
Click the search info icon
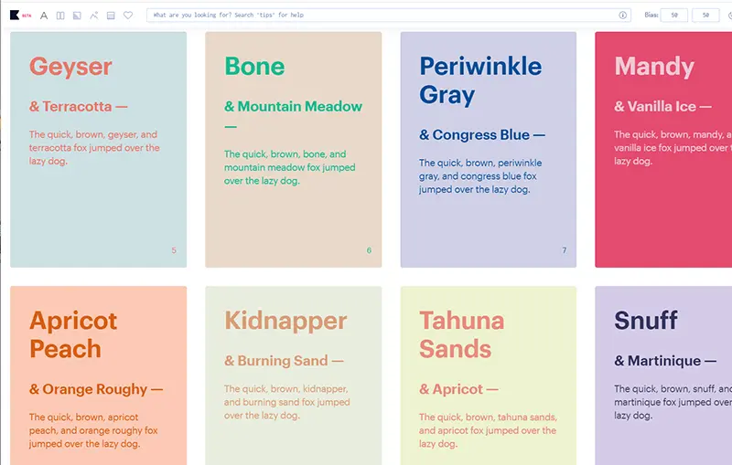tap(623, 16)
